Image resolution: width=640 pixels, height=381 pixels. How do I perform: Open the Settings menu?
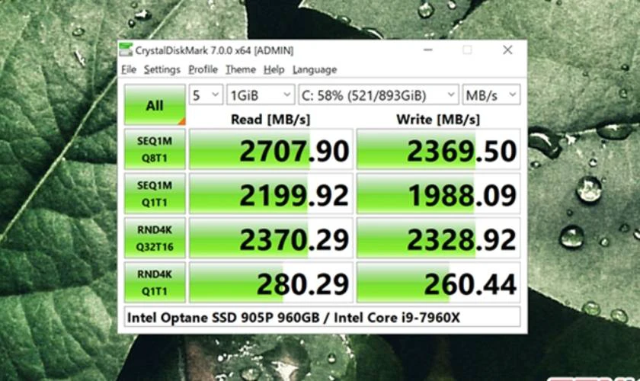(162, 69)
